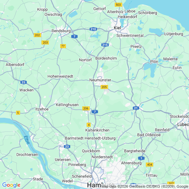Select the Kaltenkirchen town label
Image resolution: width=189 pixels, height=189 pixels.
coord(97,130)
